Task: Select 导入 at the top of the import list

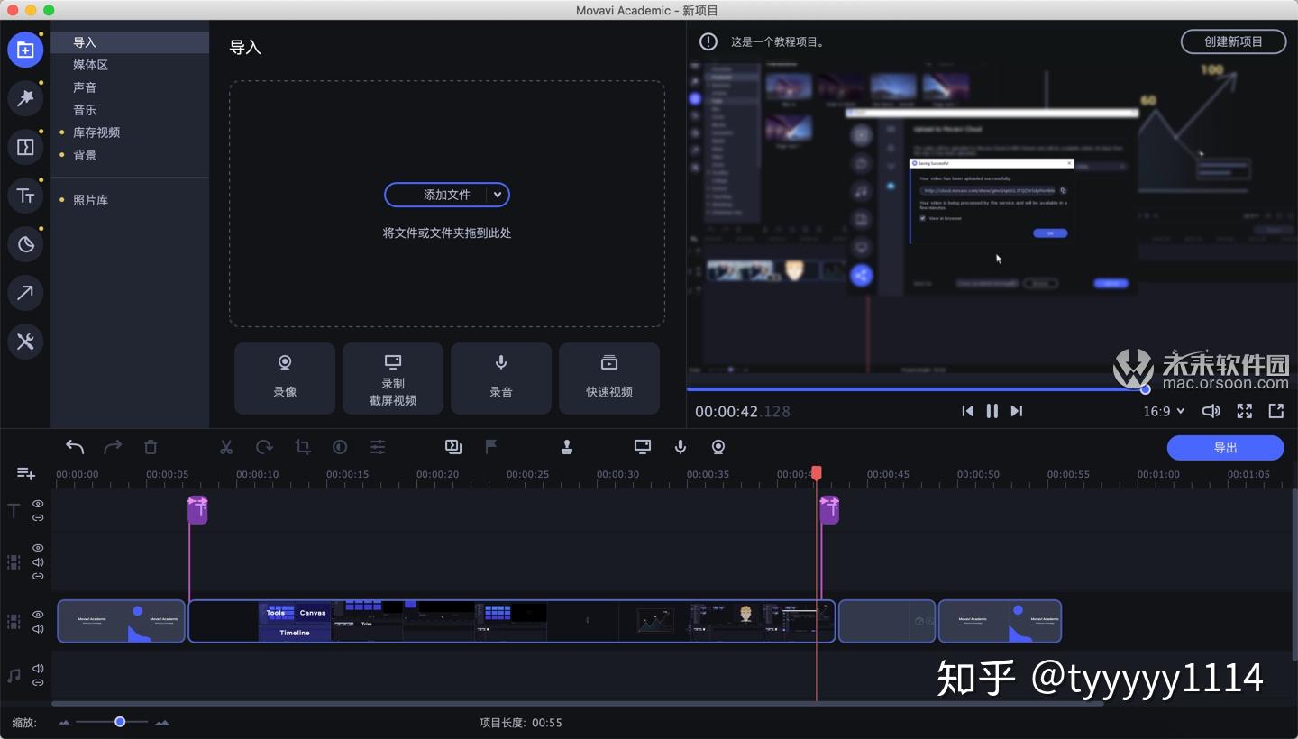Action: (x=130, y=42)
